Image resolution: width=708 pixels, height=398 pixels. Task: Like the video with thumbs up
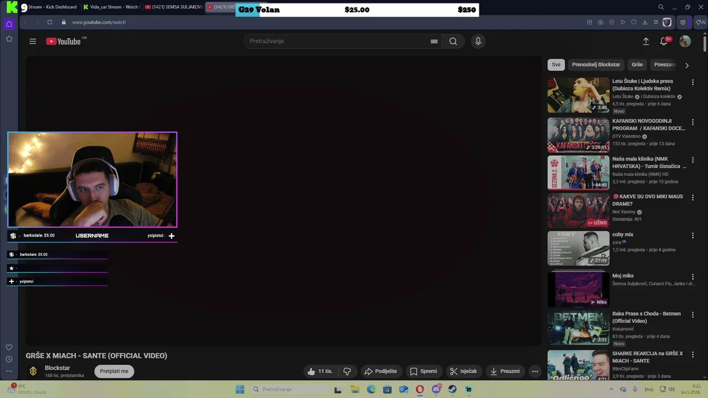320,371
